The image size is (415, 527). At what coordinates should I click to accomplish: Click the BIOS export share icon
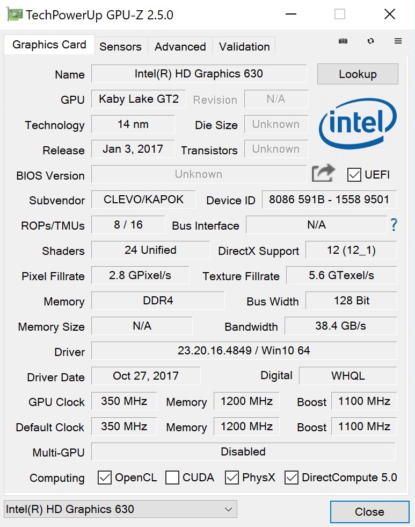[x=323, y=174]
